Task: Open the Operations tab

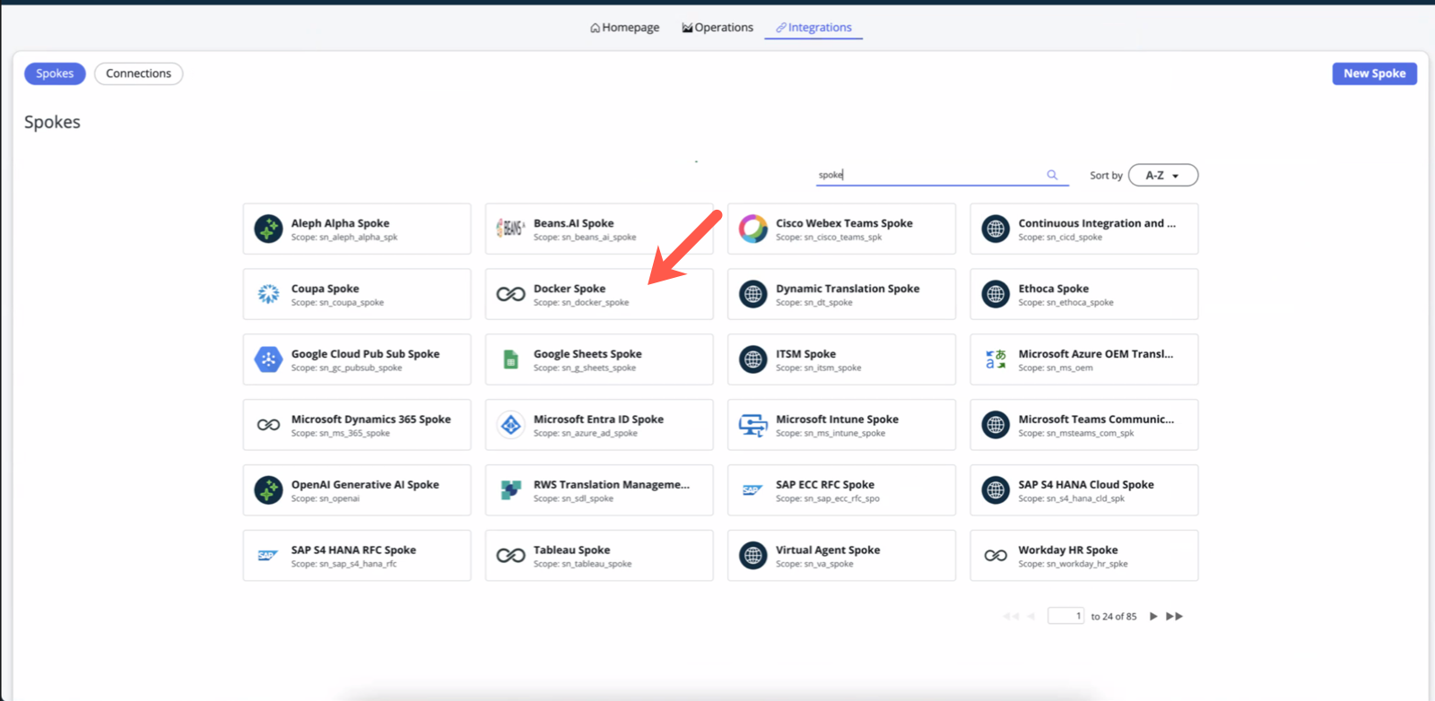Action: (x=717, y=28)
